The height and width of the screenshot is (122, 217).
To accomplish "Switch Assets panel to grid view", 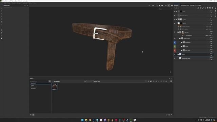I will point(171,81).
